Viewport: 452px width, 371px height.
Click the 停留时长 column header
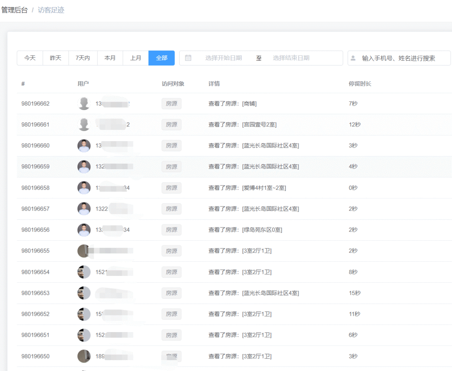[x=360, y=84]
